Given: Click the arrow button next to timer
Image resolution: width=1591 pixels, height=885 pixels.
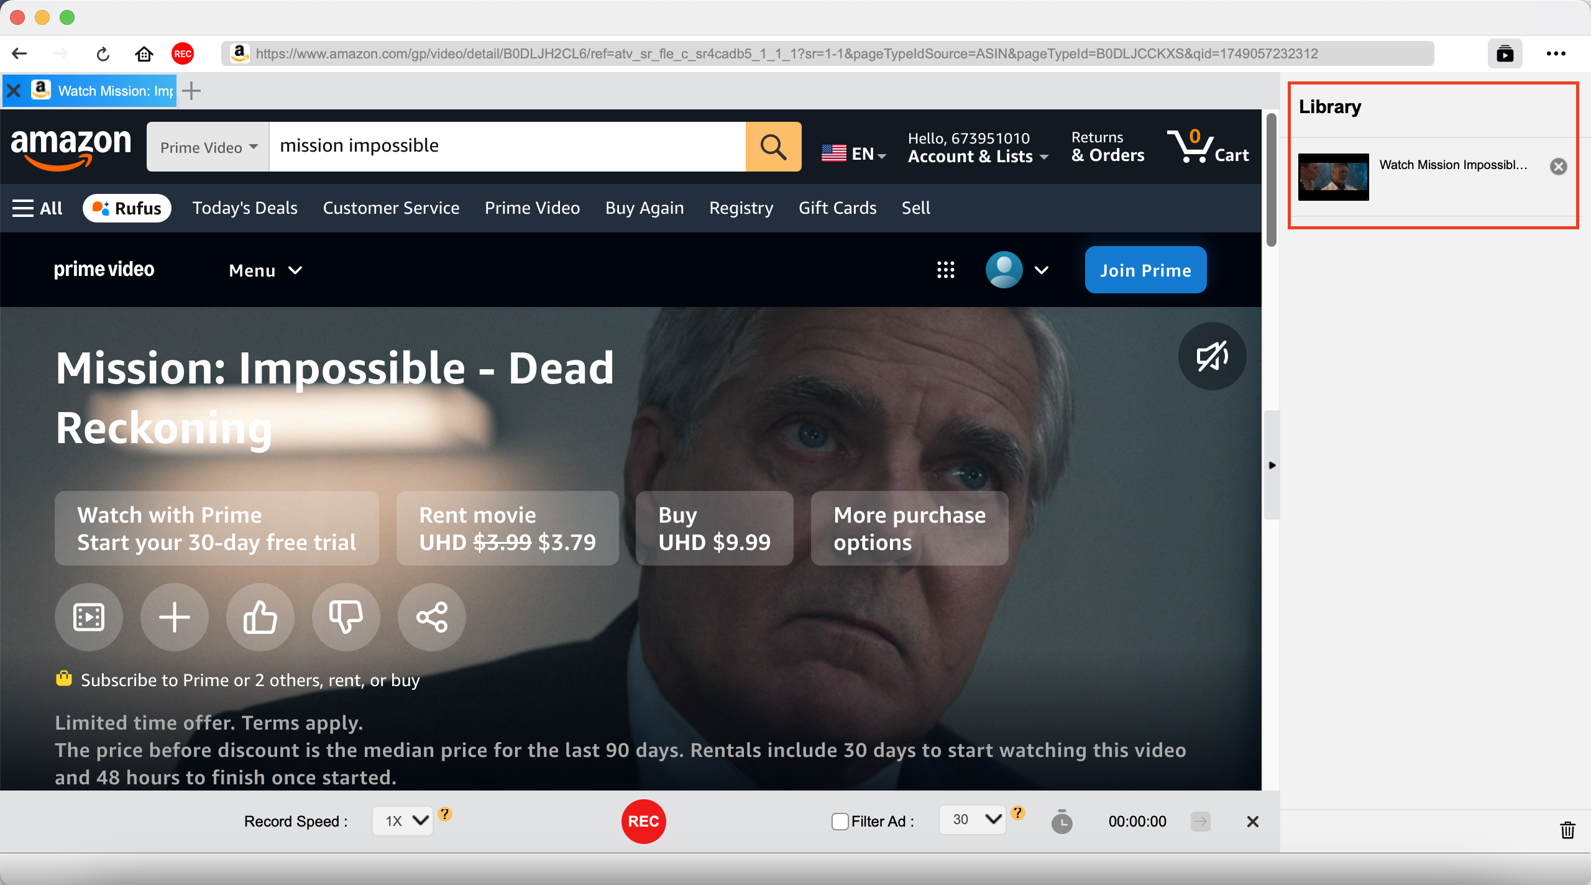Looking at the screenshot, I should click(1201, 822).
